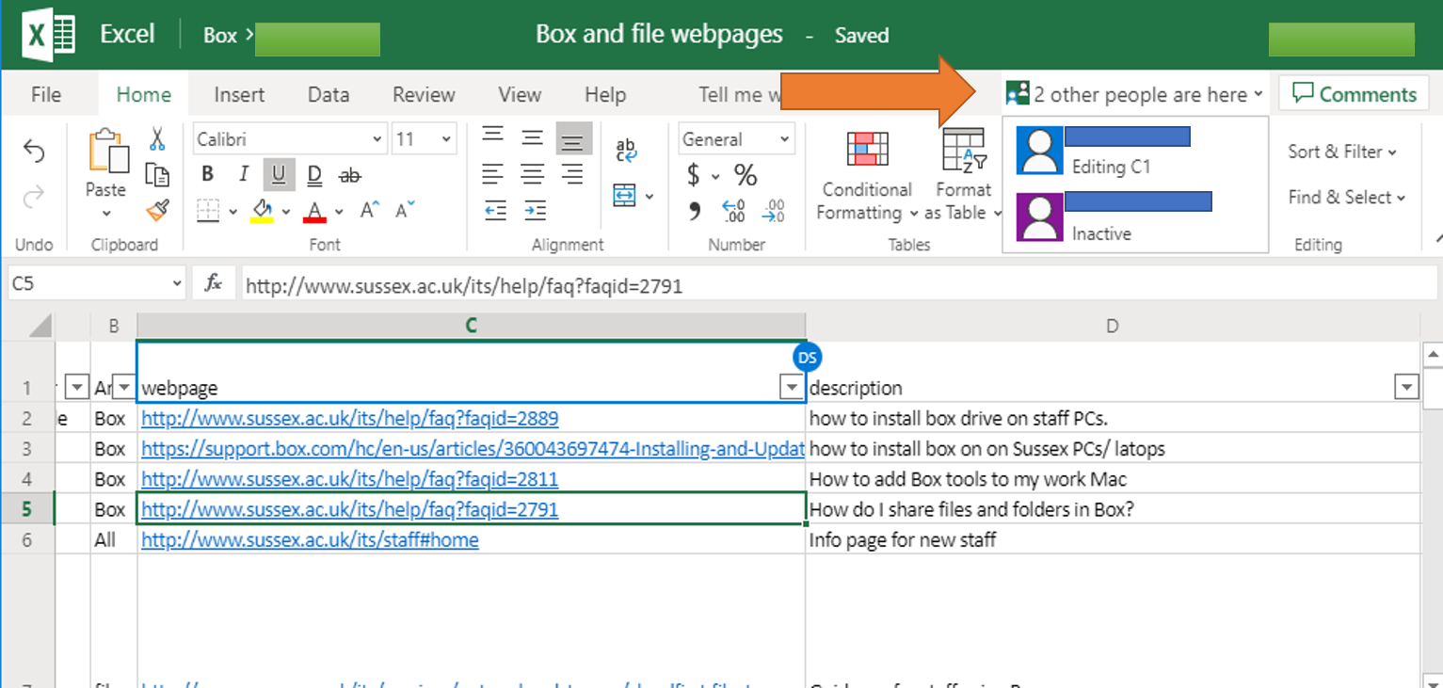The height and width of the screenshot is (688, 1443).
Task: Align text right
Action: (x=572, y=174)
